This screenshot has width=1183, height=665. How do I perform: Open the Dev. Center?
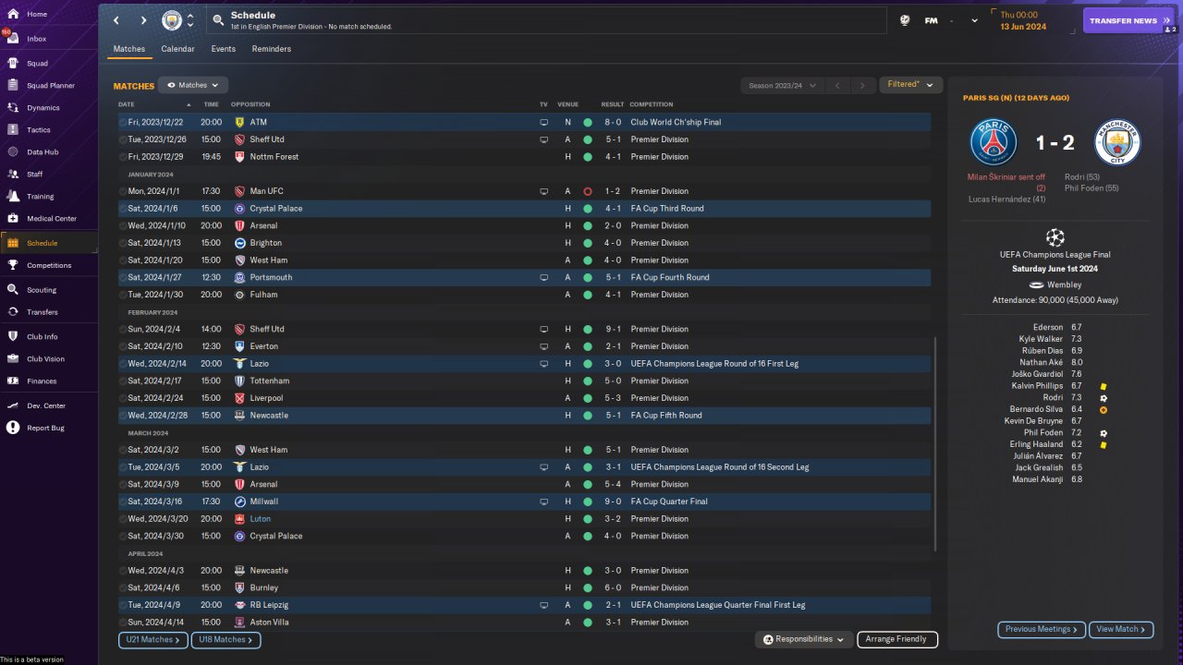(x=46, y=406)
